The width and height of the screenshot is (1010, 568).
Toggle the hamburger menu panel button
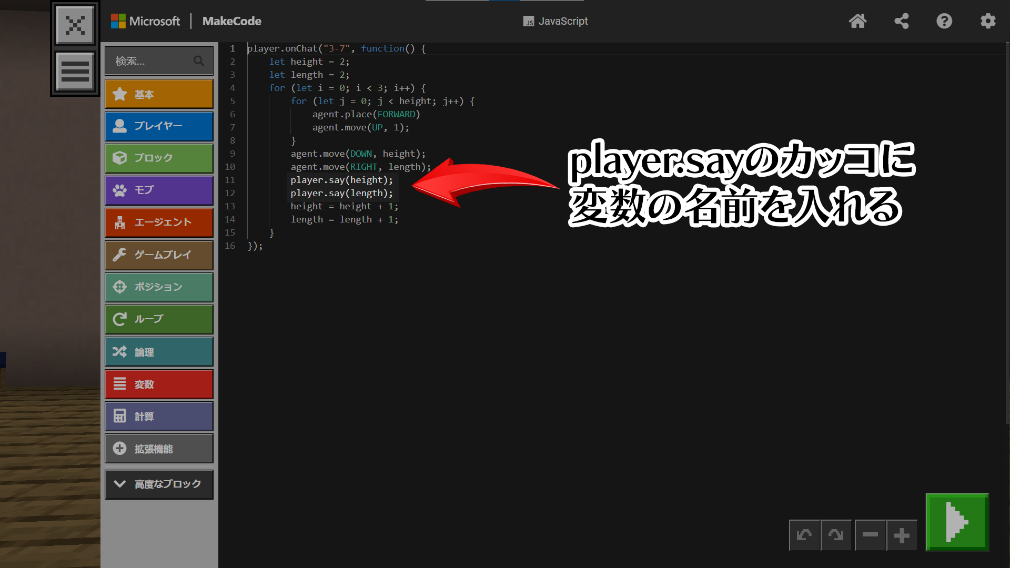[75, 71]
